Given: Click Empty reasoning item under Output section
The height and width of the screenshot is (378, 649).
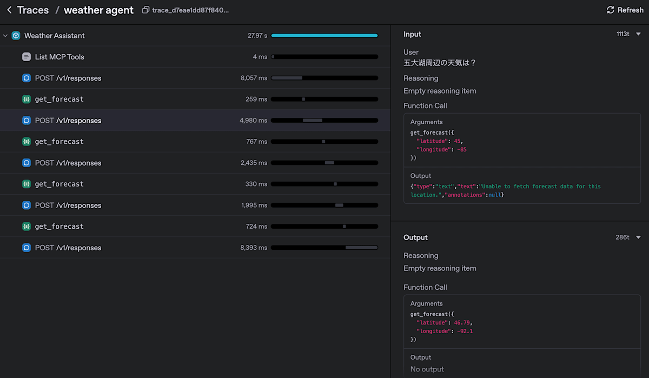Looking at the screenshot, I should pos(440,268).
